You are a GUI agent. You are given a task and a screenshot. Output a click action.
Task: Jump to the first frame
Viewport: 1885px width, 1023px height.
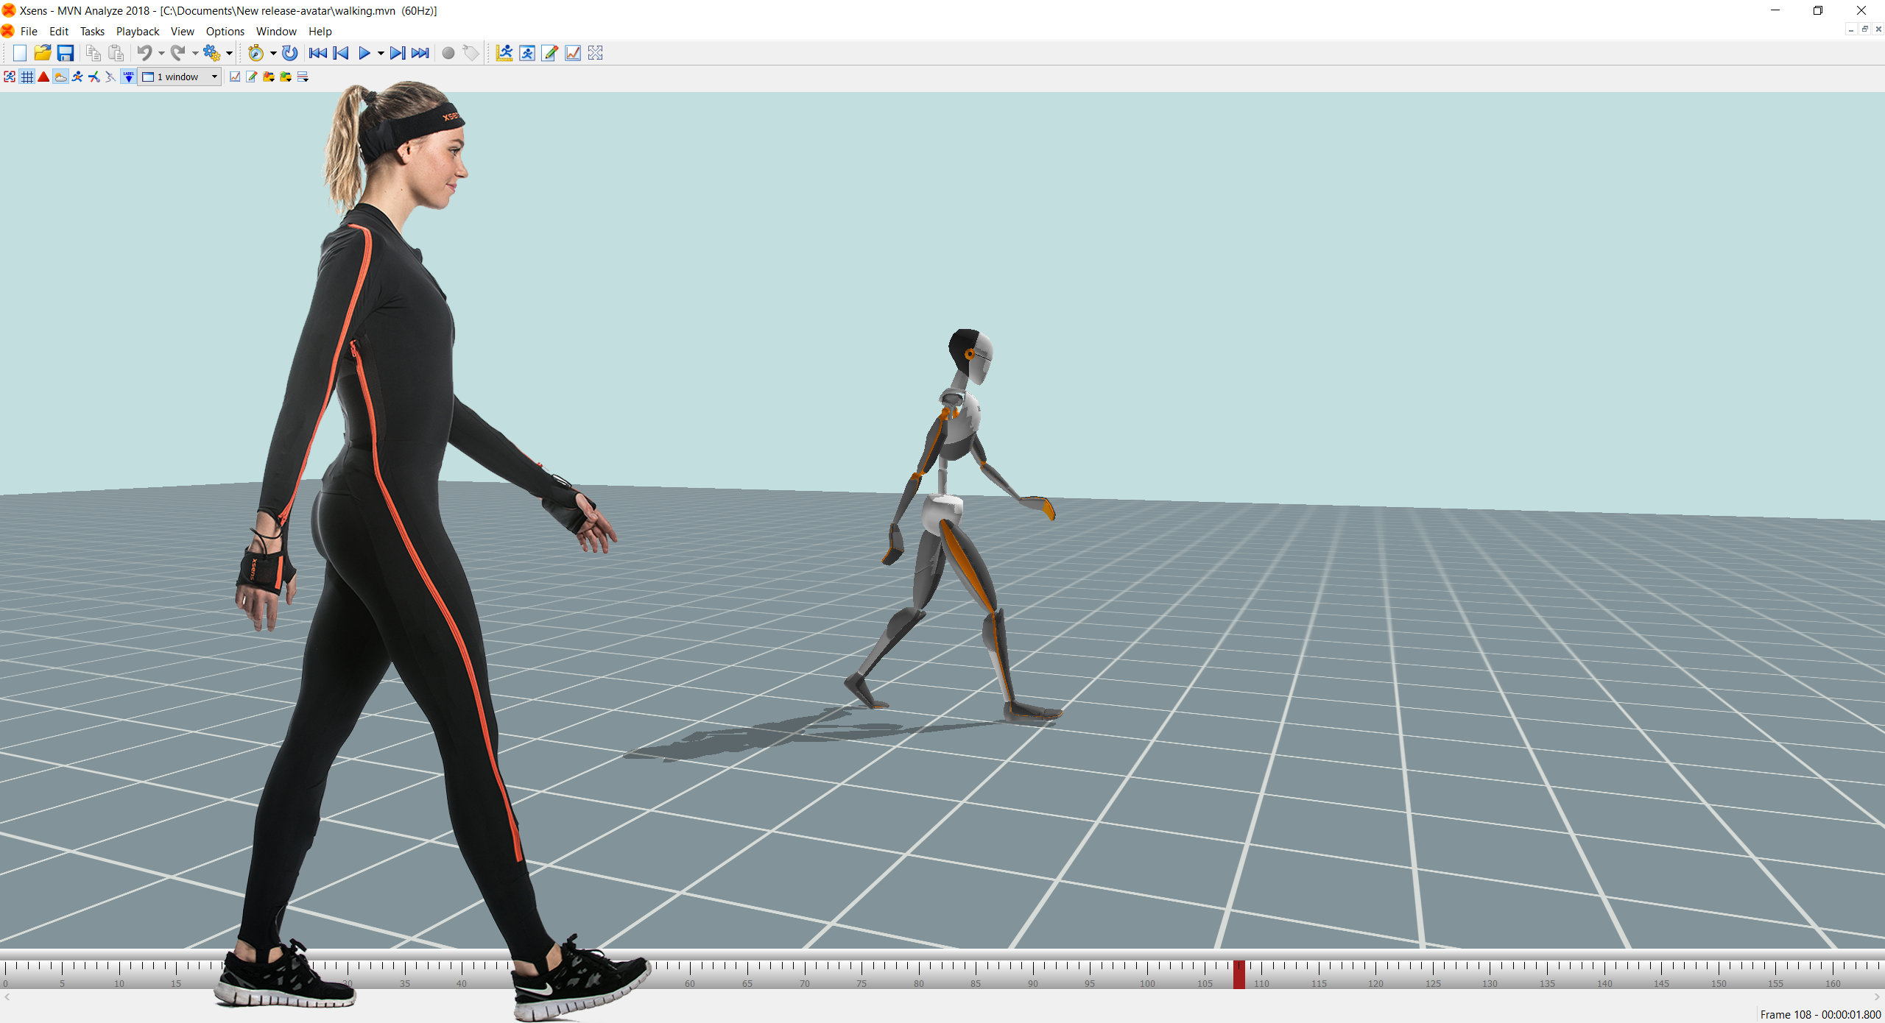(317, 53)
